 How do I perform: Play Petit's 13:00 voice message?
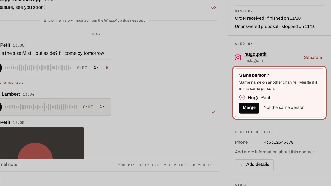pos(0,68)
